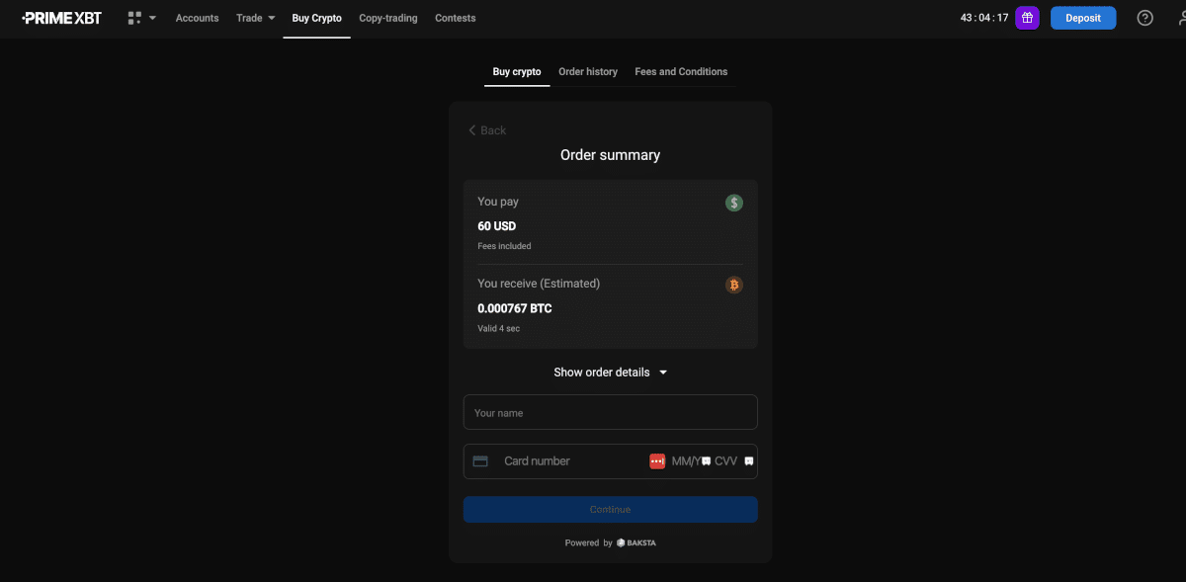Click the You pay label
Viewport: 1186px width, 582px height.
point(498,202)
